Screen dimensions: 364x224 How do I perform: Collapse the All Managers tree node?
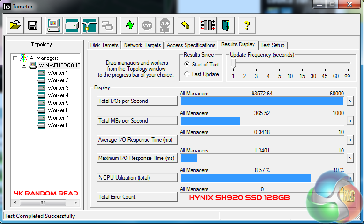[x=15, y=58]
